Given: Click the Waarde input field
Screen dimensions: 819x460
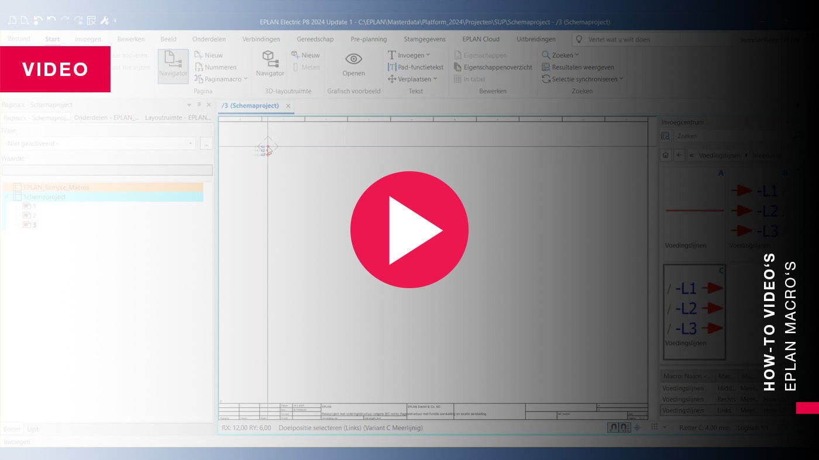Looking at the screenshot, I should coord(107,170).
